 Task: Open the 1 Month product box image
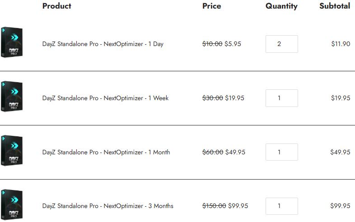click(12, 151)
